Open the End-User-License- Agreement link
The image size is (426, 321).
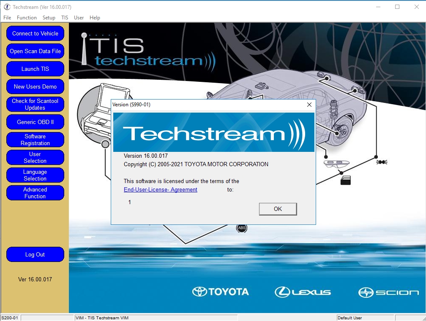coord(160,189)
